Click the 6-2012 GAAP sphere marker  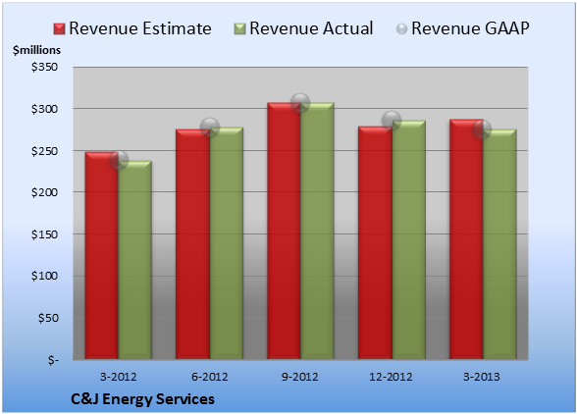tap(210, 128)
